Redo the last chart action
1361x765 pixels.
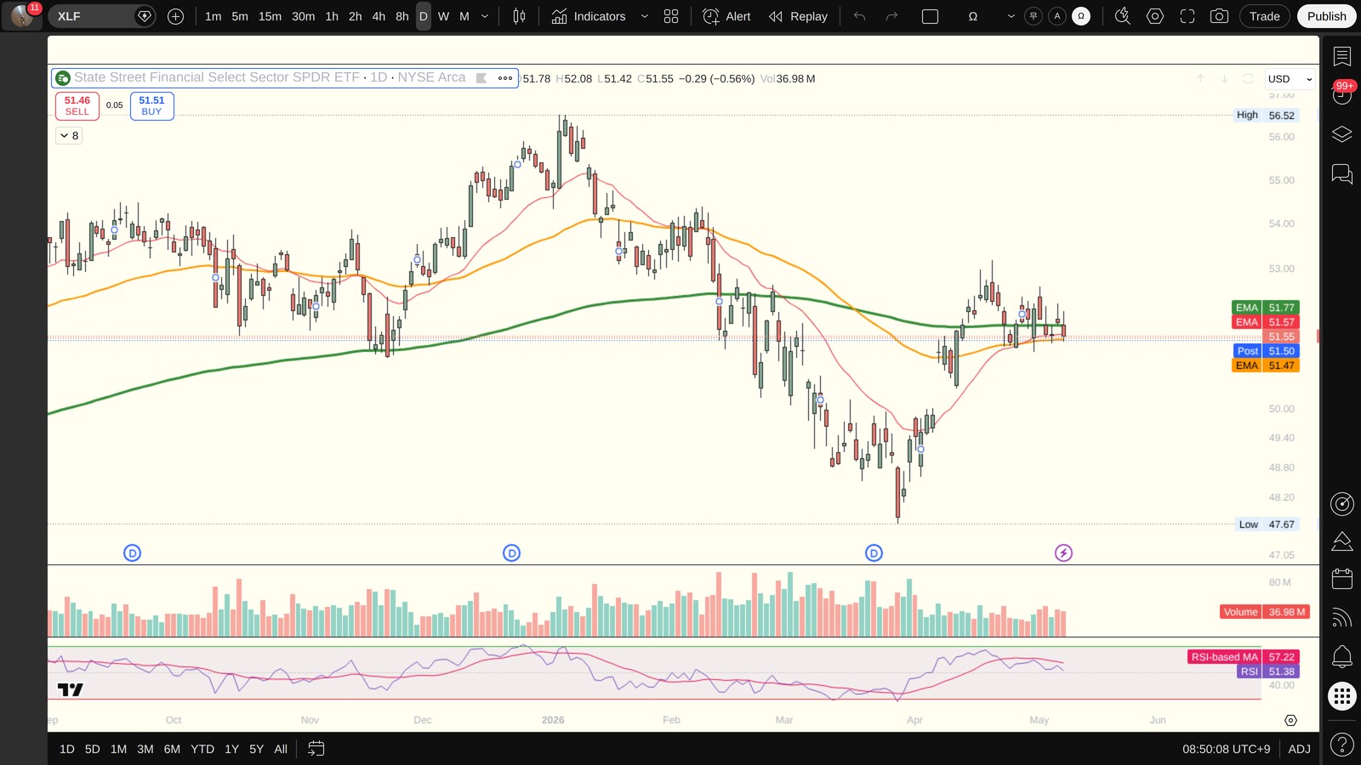click(891, 16)
